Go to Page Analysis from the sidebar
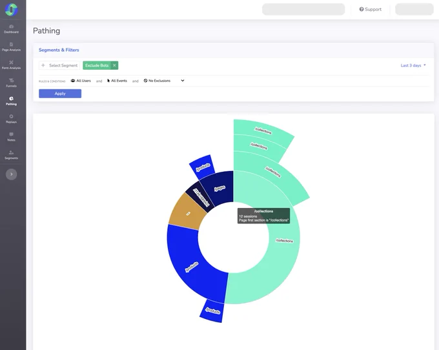Viewport: 439px width, 350px height. click(x=11, y=46)
